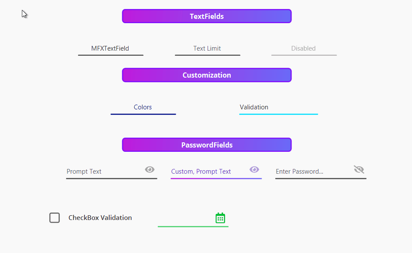Tick the CheckBox Validation checkbox
The image size is (412, 253).
tap(54, 218)
